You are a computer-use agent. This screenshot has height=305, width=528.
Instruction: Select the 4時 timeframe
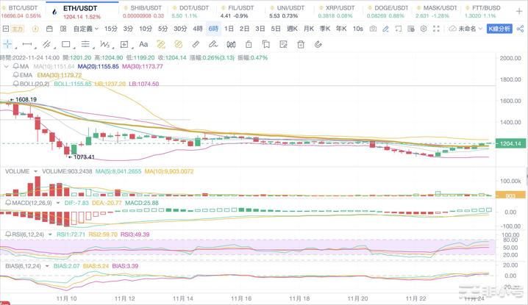click(x=198, y=29)
